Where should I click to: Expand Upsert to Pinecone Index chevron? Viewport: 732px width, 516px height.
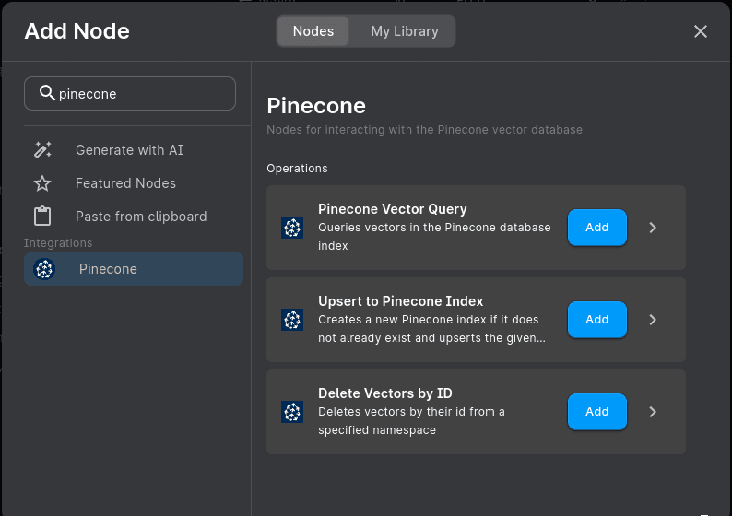(x=653, y=320)
